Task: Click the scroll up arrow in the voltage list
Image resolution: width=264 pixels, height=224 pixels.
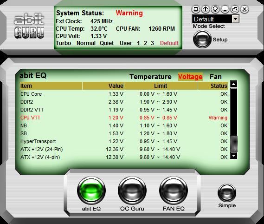Action: tap(234, 84)
